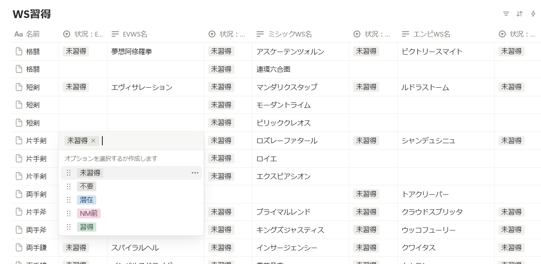Click the page icon in the エクスピアシオン row
This screenshot has width=541, height=264.
click(19, 176)
